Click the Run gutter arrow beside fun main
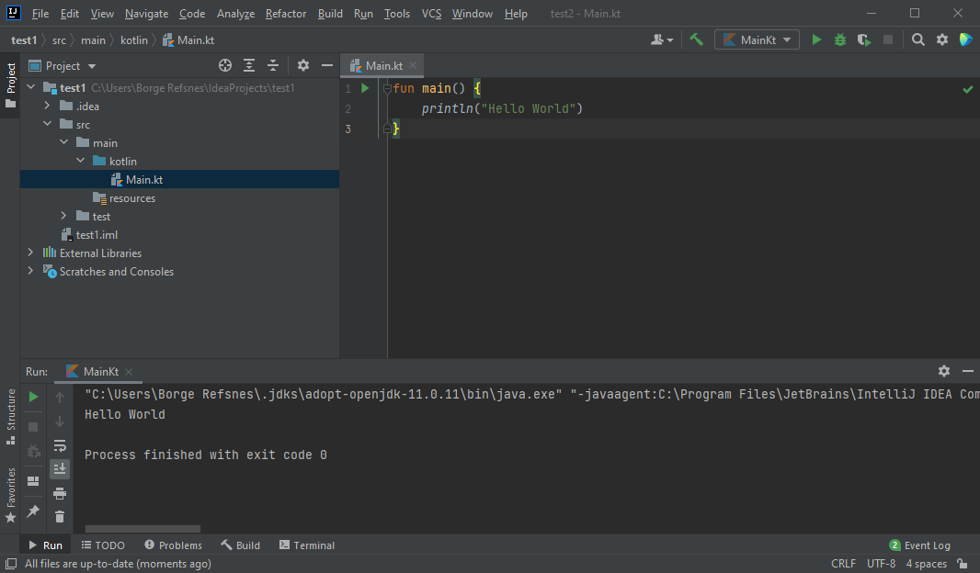The width and height of the screenshot is (980, 573). point(365,88)
